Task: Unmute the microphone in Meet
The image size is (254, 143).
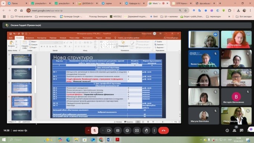Action: click(94, 130)
